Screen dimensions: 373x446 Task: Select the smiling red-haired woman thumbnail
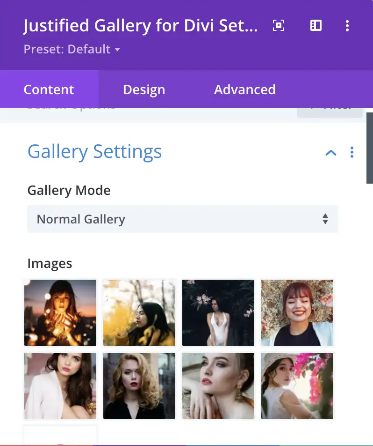click(x=297, y=312)
